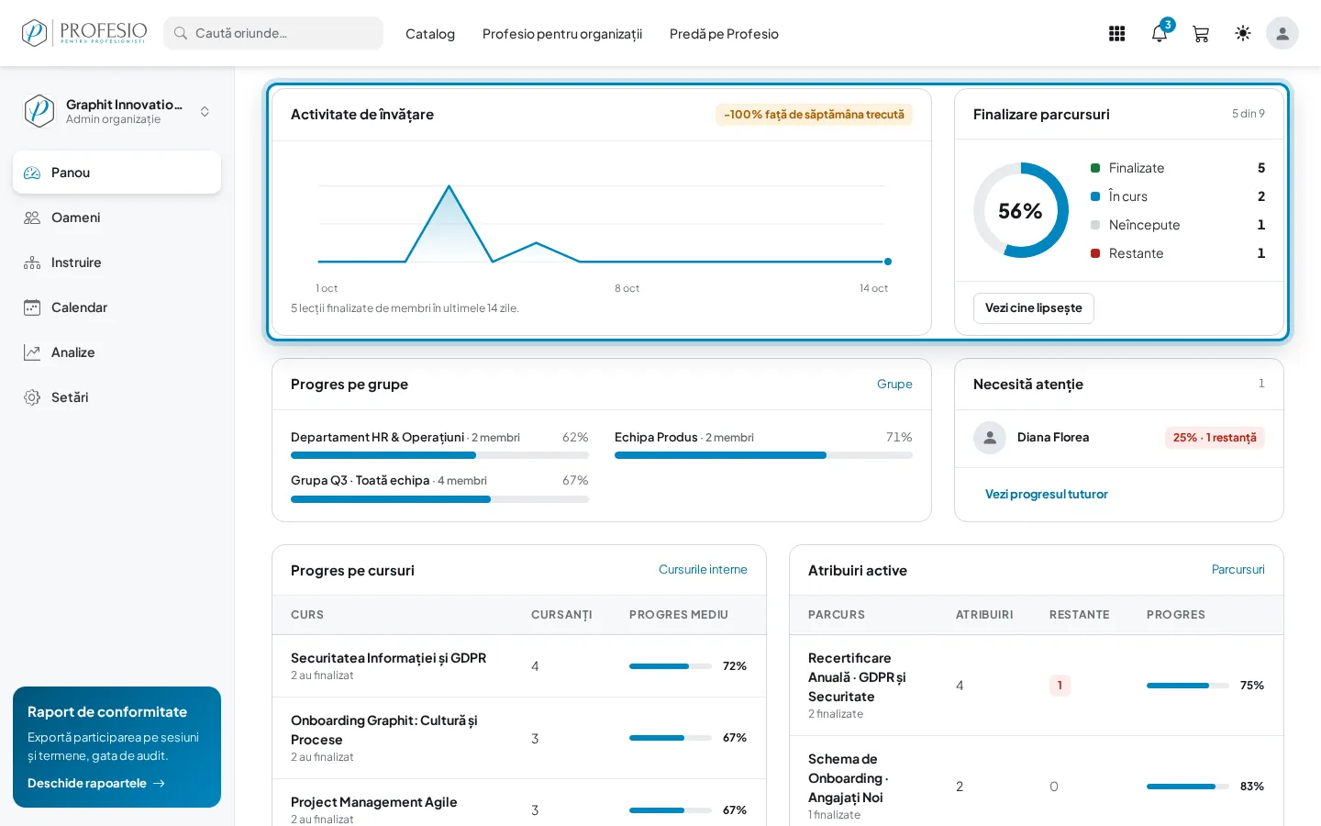The height and width of the screenshot is (826, 1321).
Task: Open Schema de Onboarding · Angajați Noi
Action: tap(849, 778)
